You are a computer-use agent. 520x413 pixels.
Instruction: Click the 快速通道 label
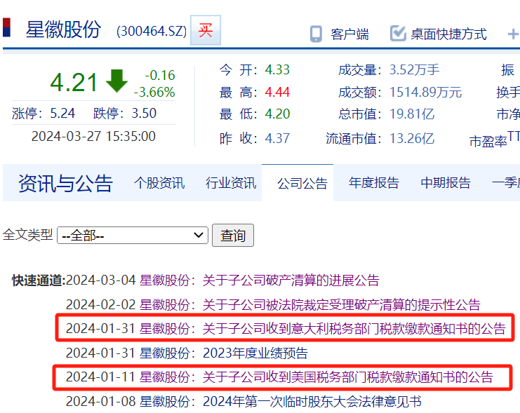click(39, 280)
